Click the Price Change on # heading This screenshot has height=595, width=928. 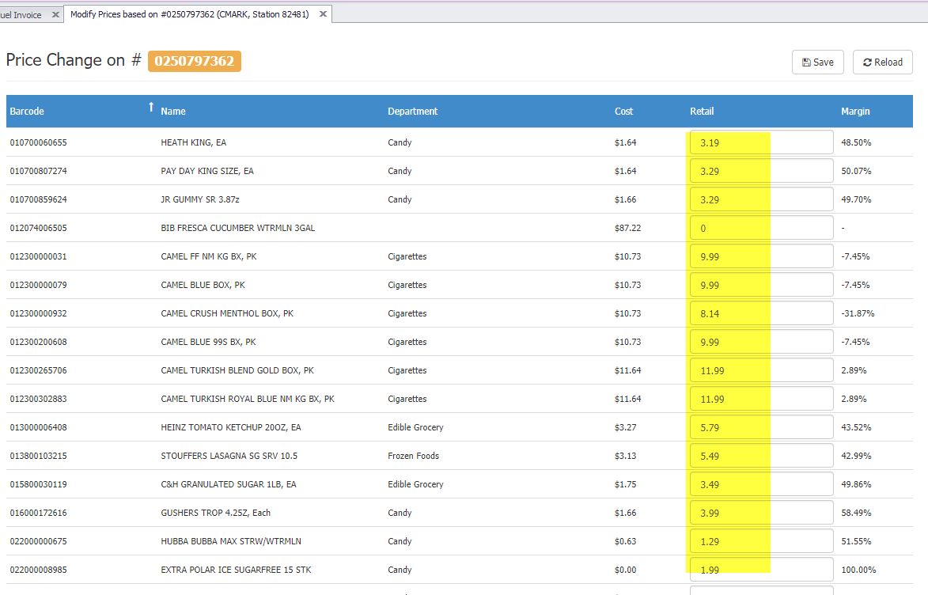click(x=74, y=60)
